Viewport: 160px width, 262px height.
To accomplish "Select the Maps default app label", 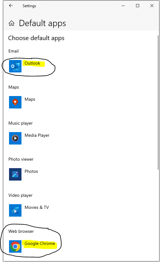I will point(30,99).
